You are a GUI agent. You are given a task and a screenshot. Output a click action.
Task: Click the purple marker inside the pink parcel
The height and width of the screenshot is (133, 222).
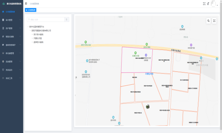coord(146,55)
